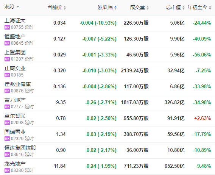Open stock 国瑞置业

coord(15,132)
